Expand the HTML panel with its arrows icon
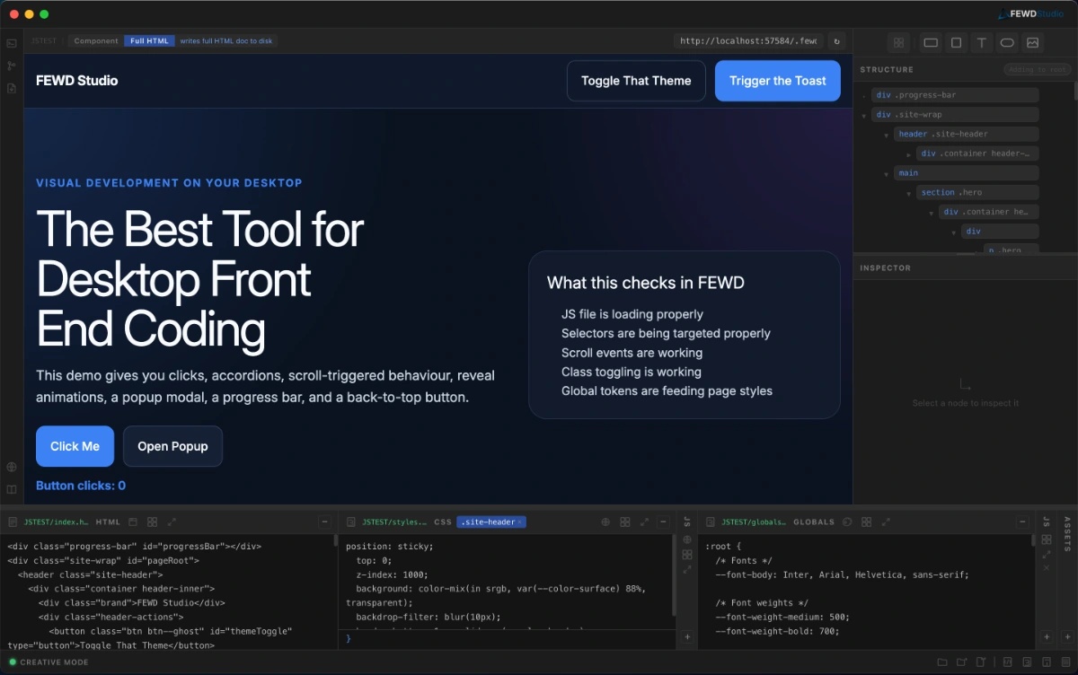 [x=172, y=522]
